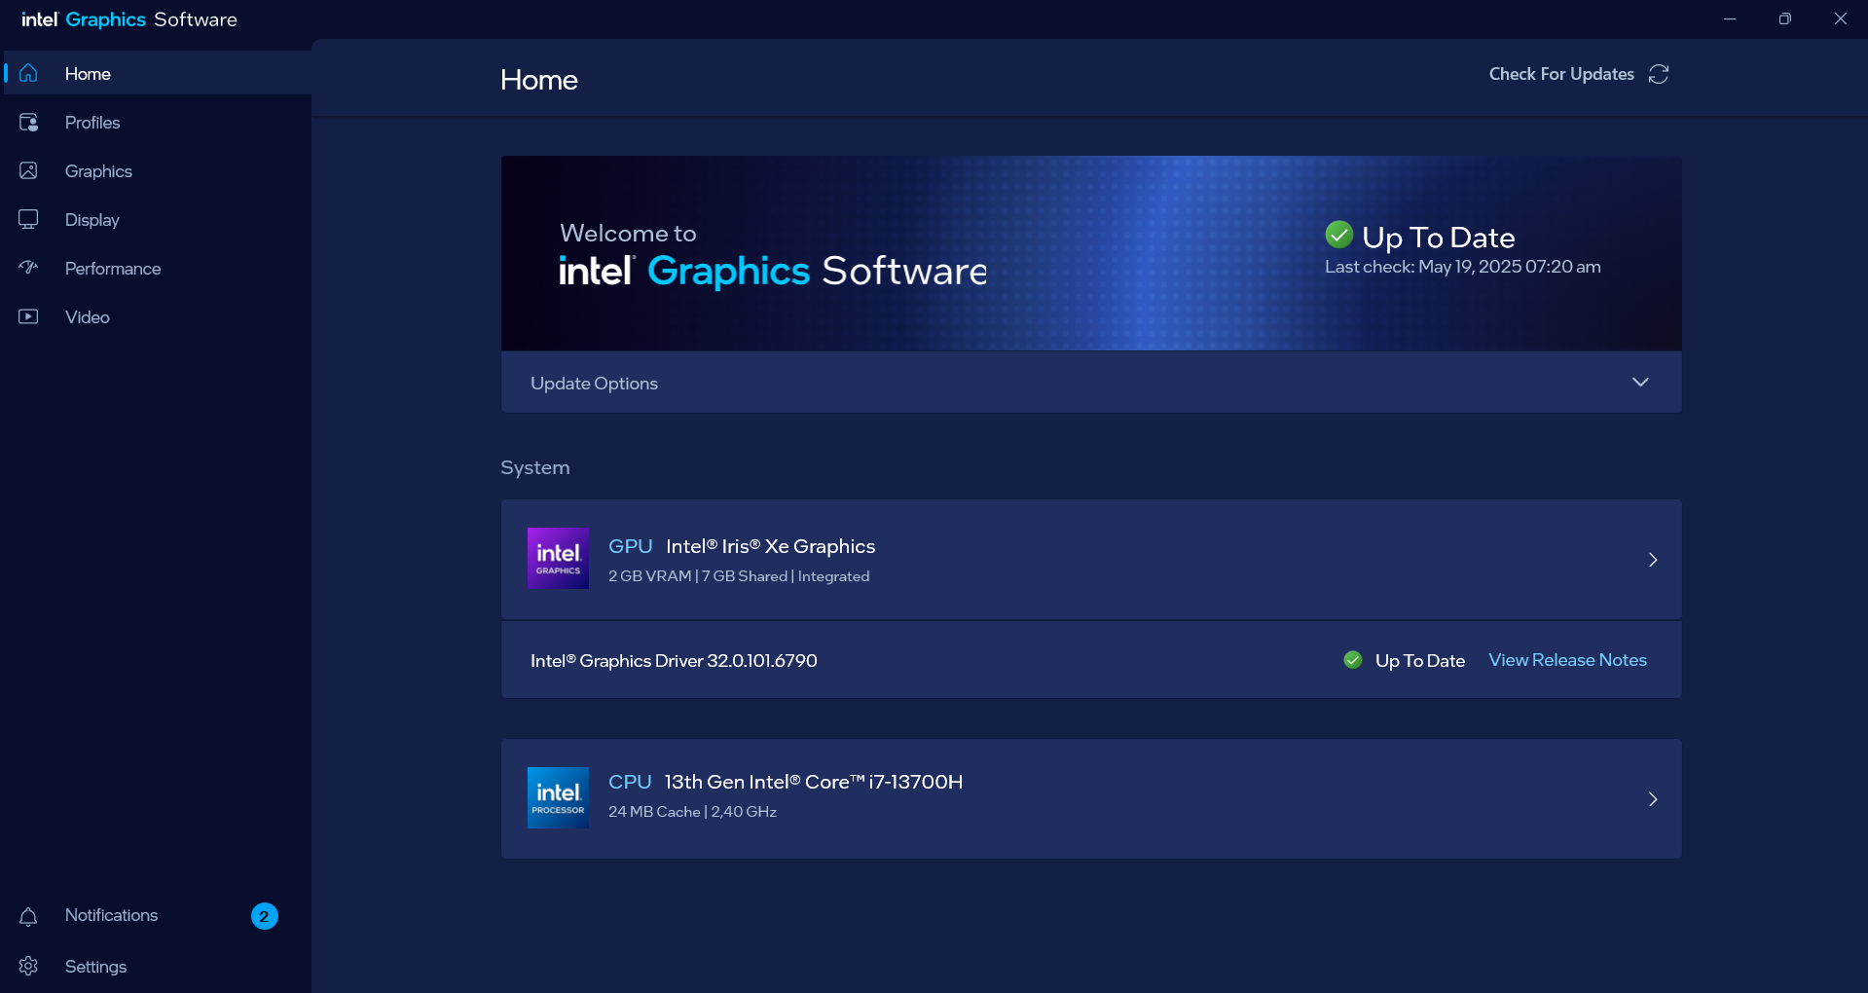Click the Last check date text
Viewport: 1868px width, 993px height.
[x=1462, y=267]
